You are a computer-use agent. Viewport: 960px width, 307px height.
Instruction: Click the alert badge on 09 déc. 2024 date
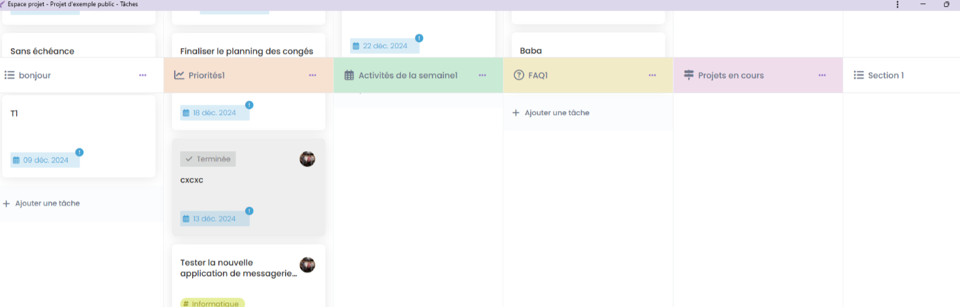click(x=80, y=152)
